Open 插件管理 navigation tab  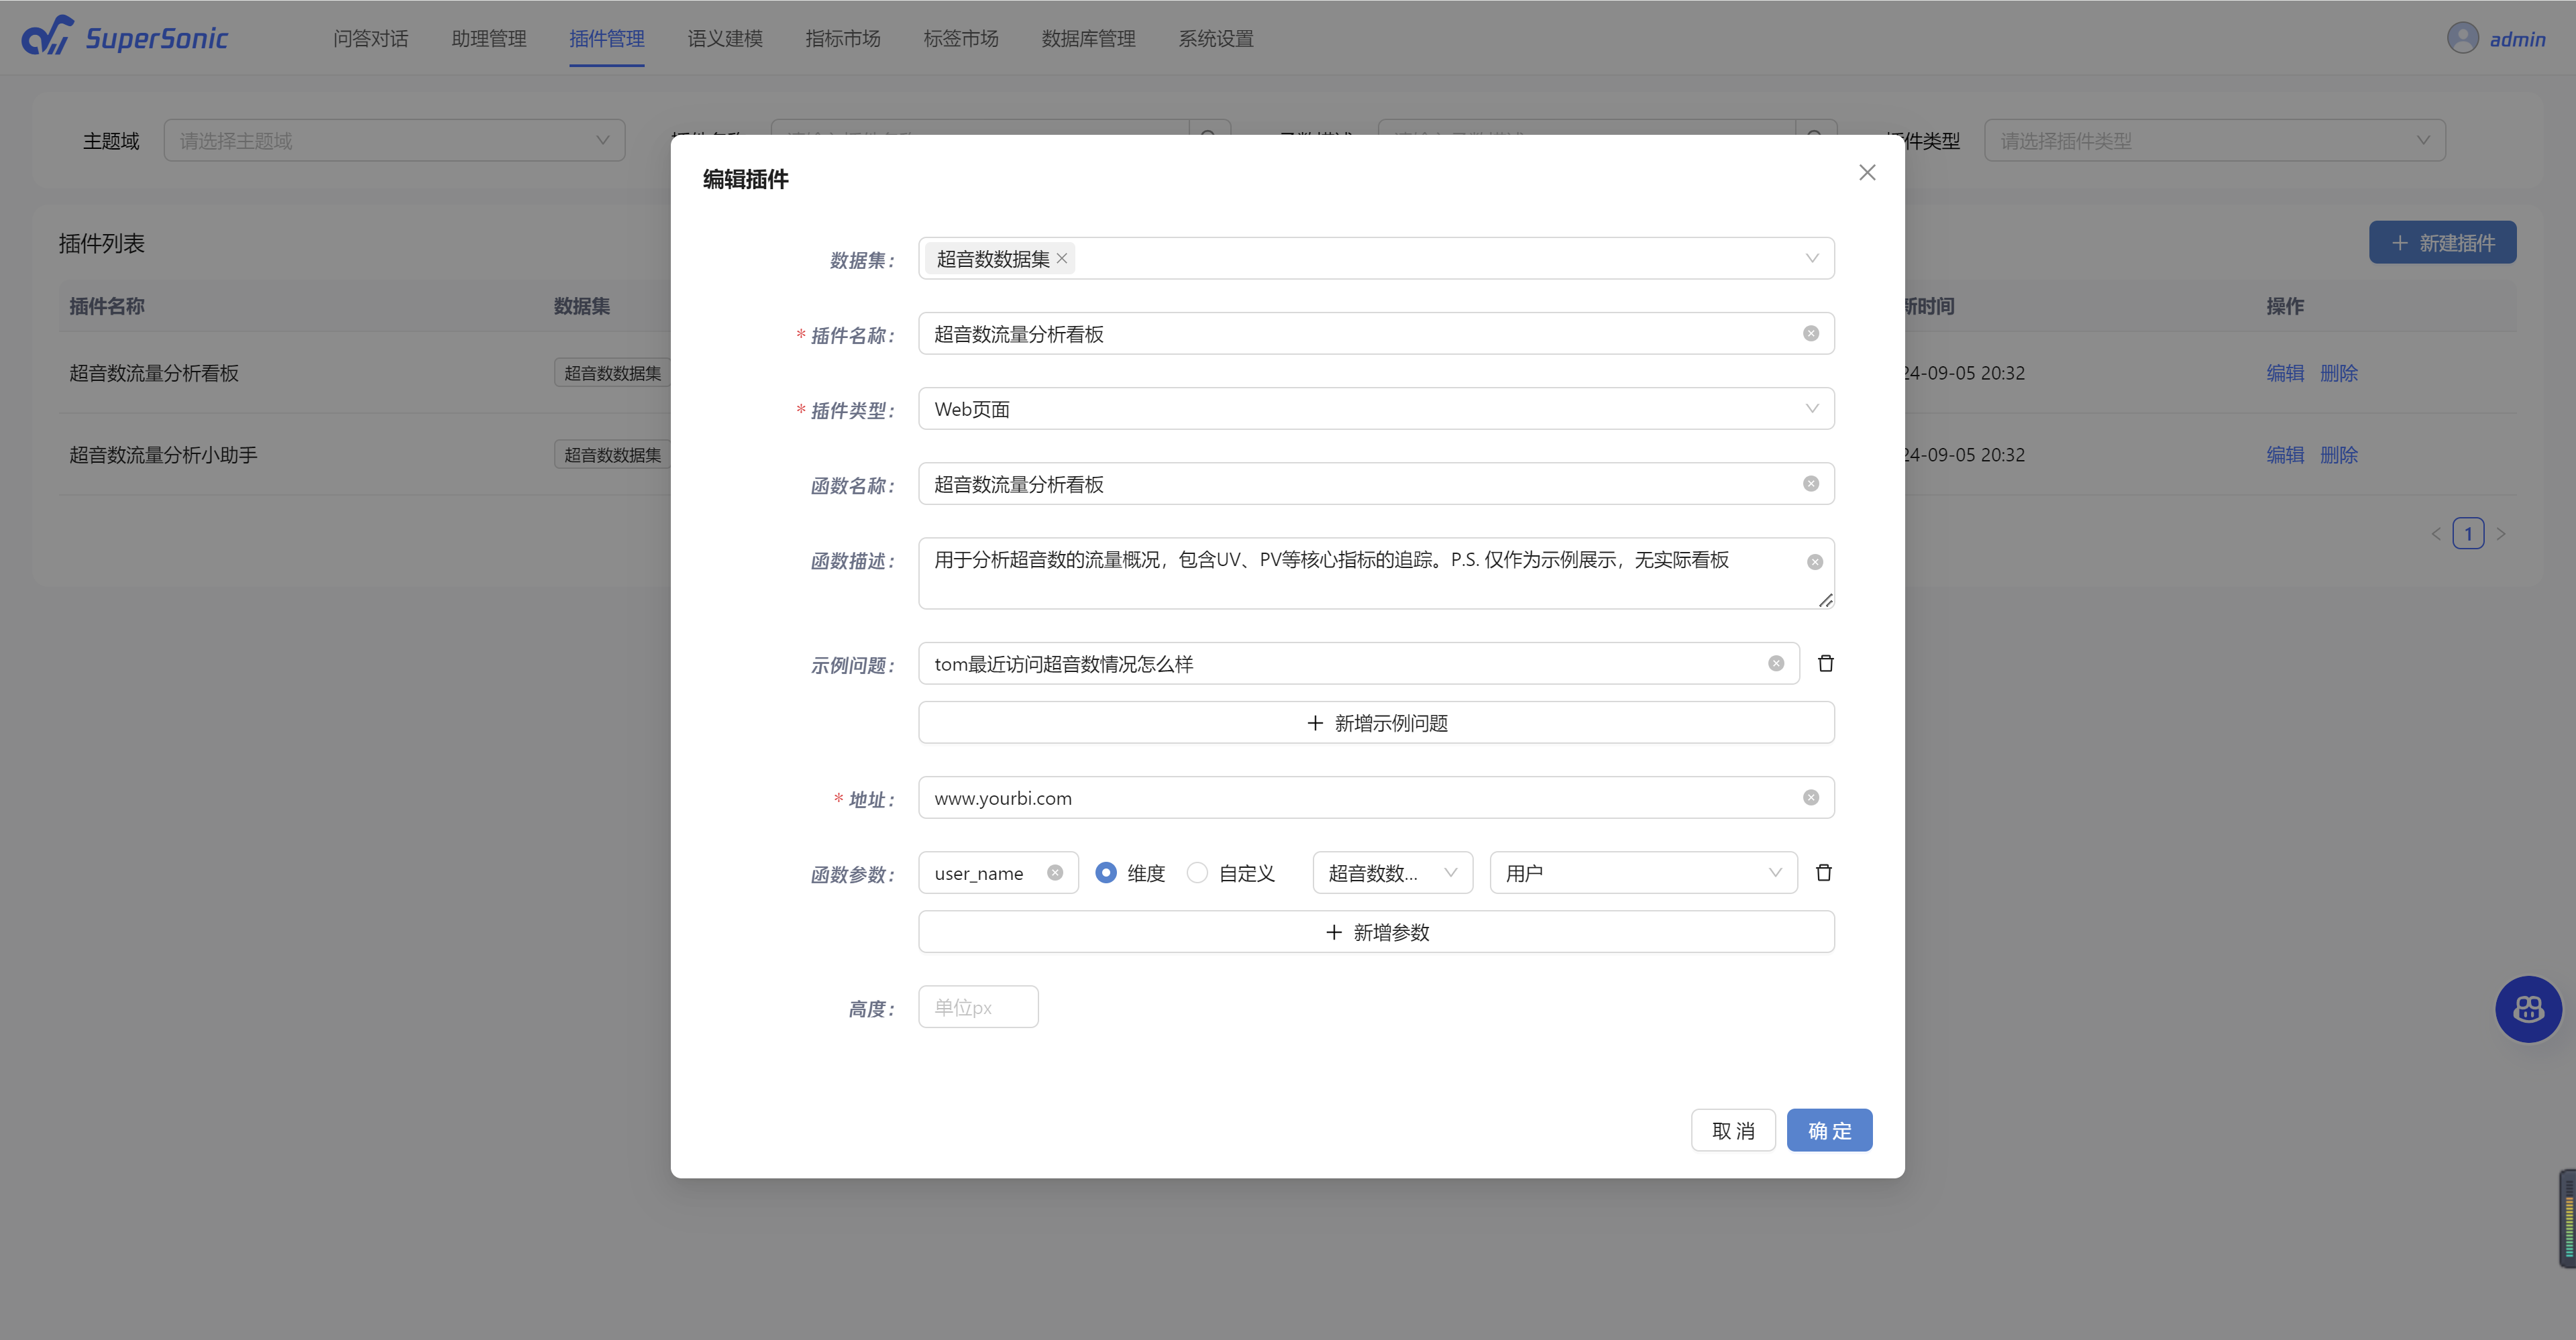pyautogui.click(x=606, y=39)
